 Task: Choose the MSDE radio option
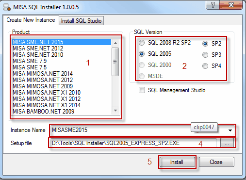pos(142,76)
